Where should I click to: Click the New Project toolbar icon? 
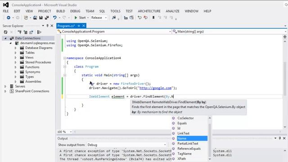pyautogui.click(x=26, y=18)
